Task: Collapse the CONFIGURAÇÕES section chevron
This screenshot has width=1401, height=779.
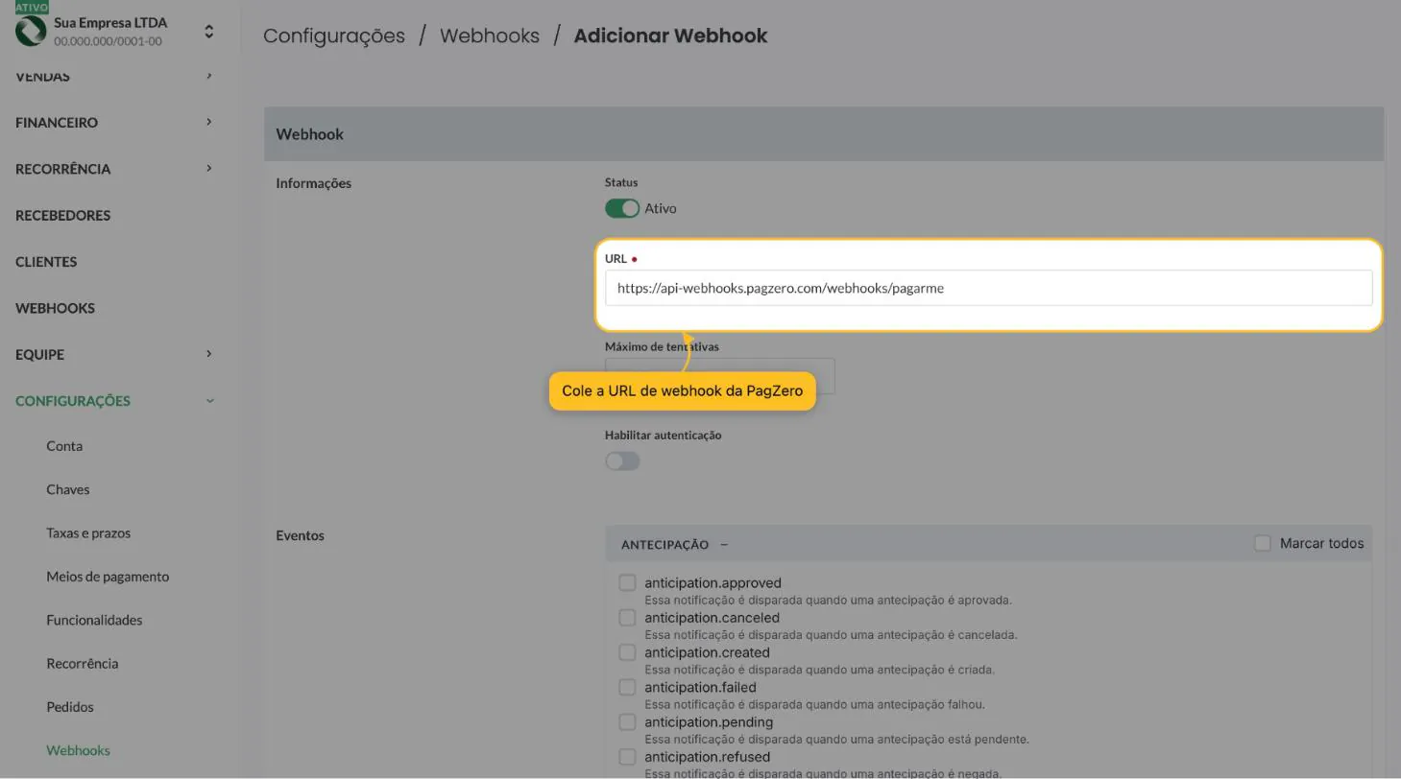Action: (209, 401)
